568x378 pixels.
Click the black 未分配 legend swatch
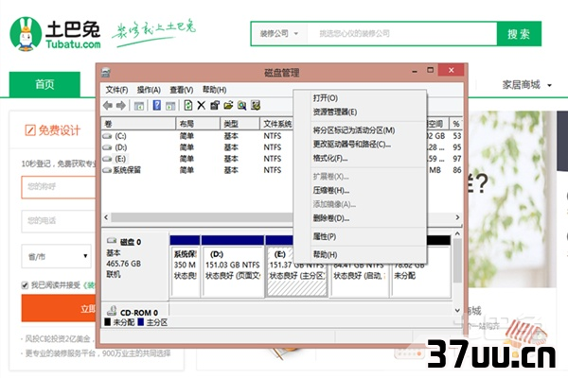click(107, 322)
